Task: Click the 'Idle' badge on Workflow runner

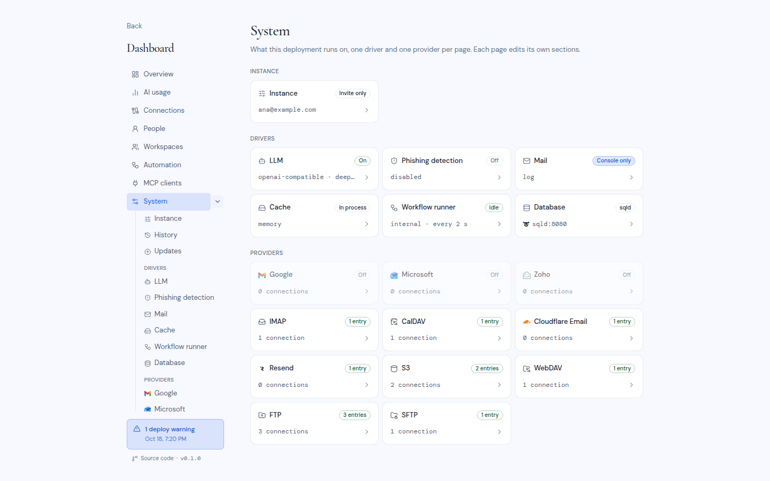Action: coord(494,208)
